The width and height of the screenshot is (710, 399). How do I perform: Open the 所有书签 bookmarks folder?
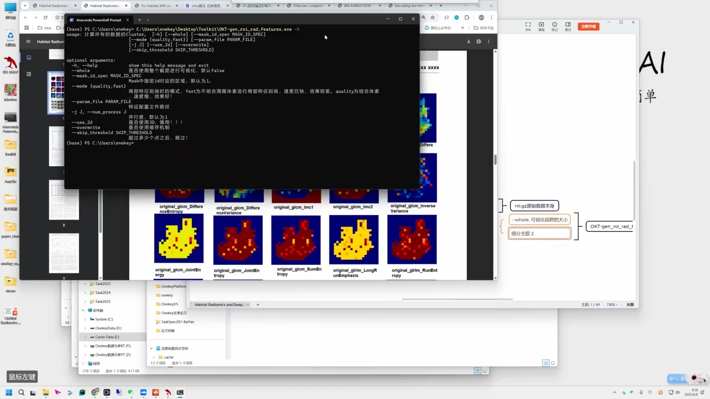484,28
